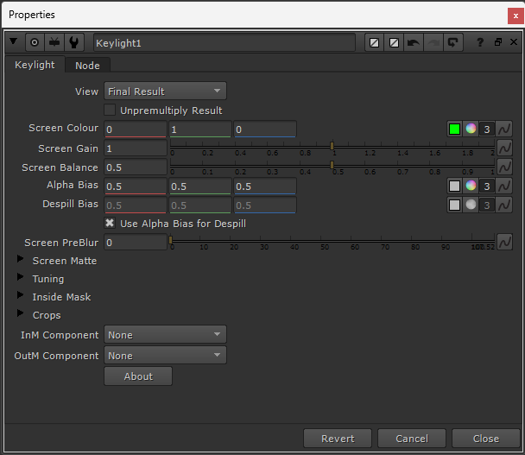Image resolution: width=525 pixels, height=455 pixels.
Task: Enable the Unpremultiply Result checkbox
Action: [x=110, y=110]
